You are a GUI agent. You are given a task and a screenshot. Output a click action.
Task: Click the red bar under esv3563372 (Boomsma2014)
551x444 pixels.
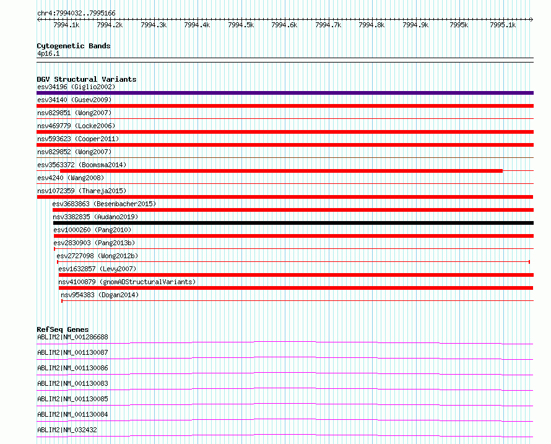(x=281, y=171)
